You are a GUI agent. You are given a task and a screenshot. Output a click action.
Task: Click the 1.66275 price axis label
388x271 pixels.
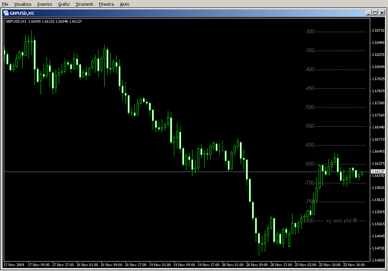(379, 164)
